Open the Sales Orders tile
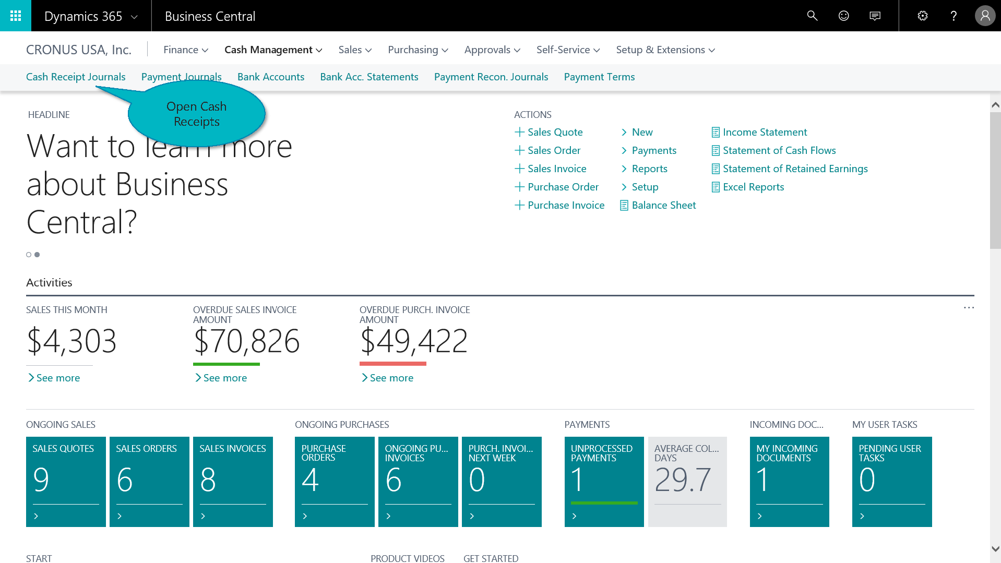Viewport: 1001px width, 563px height. [149, 481]
